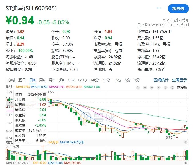Zoom out chart with minus icon
This screenshot has height=165, width=193.
point(152,88)
